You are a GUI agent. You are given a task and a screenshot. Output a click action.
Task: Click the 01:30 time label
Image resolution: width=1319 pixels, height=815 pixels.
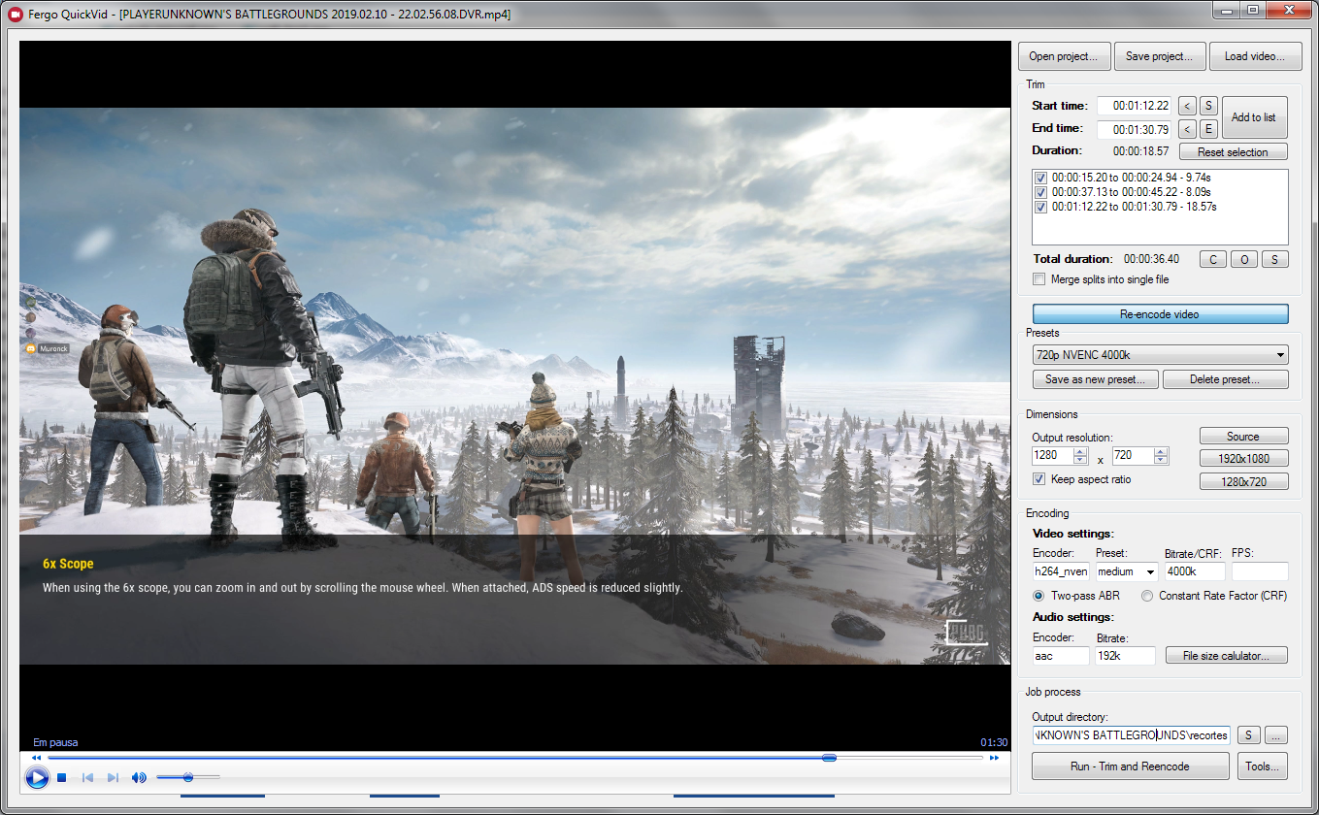[x=994, y=742]
